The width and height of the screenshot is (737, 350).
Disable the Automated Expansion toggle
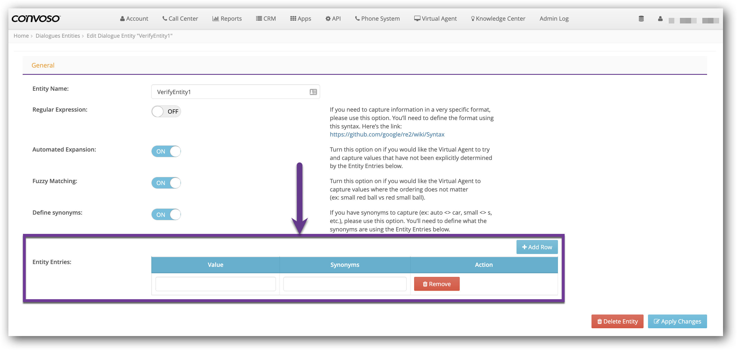tap(166, 151)
